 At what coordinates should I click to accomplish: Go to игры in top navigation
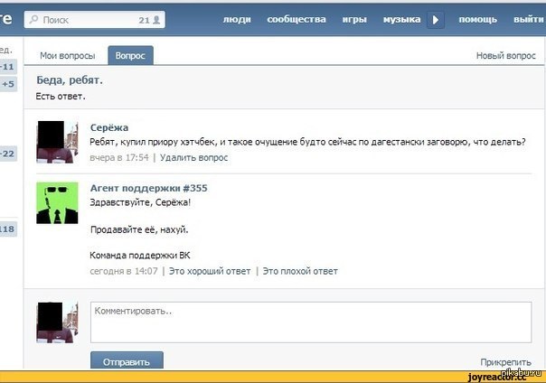click(x=354, y=20)
